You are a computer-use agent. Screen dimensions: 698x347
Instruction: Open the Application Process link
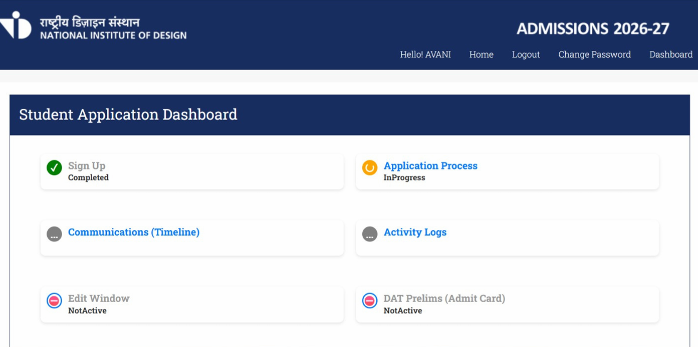(430, 166)
